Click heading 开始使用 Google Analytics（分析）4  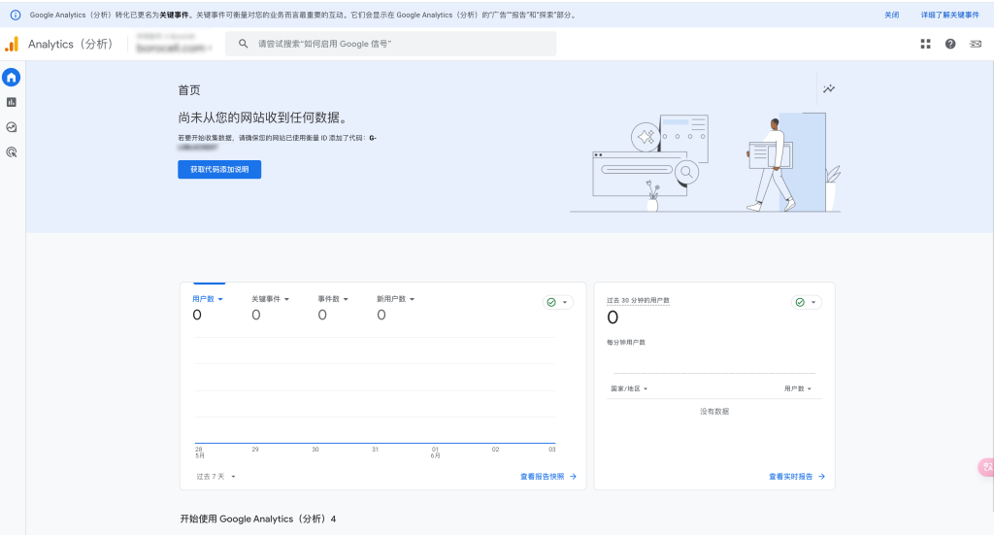pyautogui.click(x=258, y=518)
